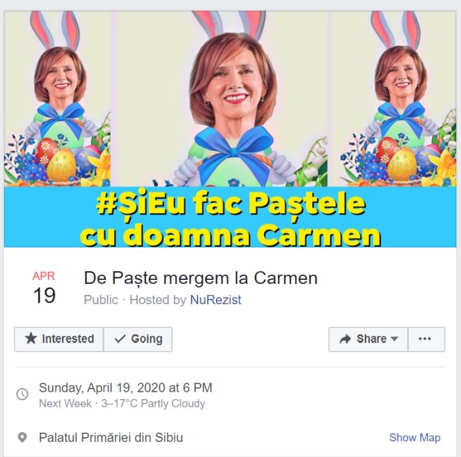The width and height of the screenshot is (461, 457).
Task: Mark yourself as Going to the event
Action: coord(138,339)
